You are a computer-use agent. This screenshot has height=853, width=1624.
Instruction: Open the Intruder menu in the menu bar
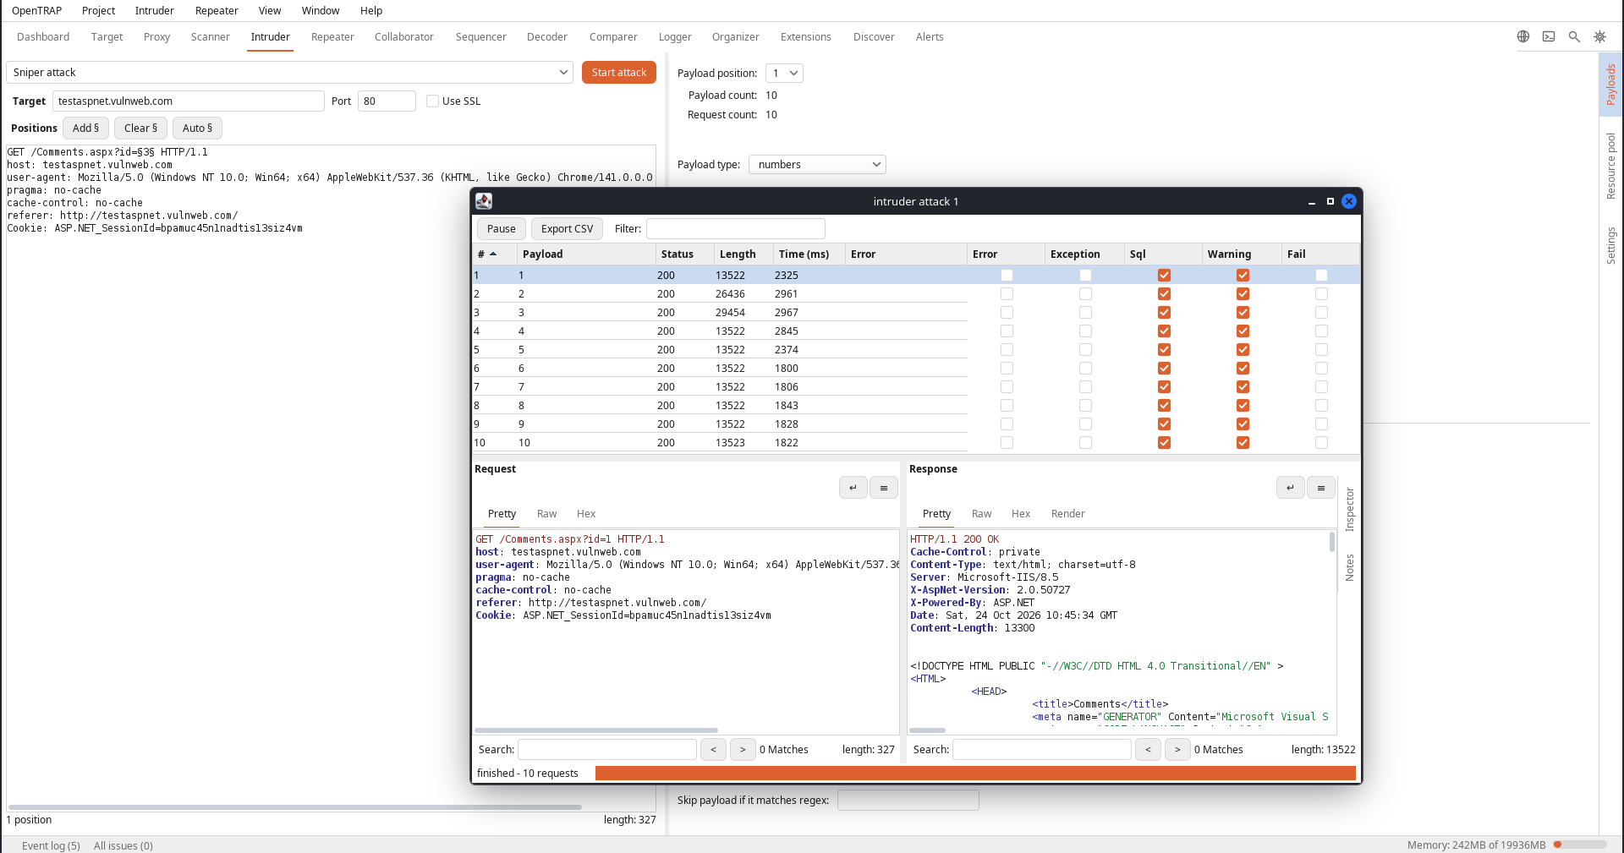click(x=154, y=11)
